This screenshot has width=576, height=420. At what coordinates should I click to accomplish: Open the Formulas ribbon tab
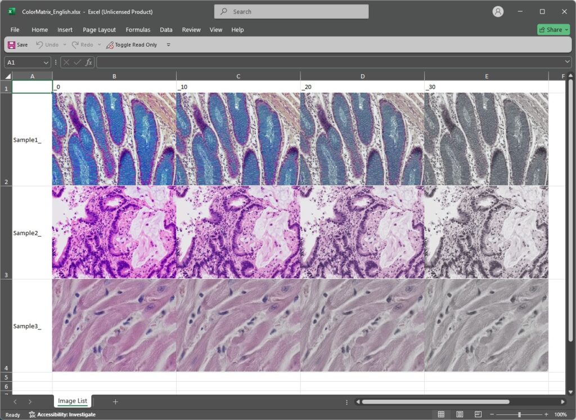[x=138, y=30]
